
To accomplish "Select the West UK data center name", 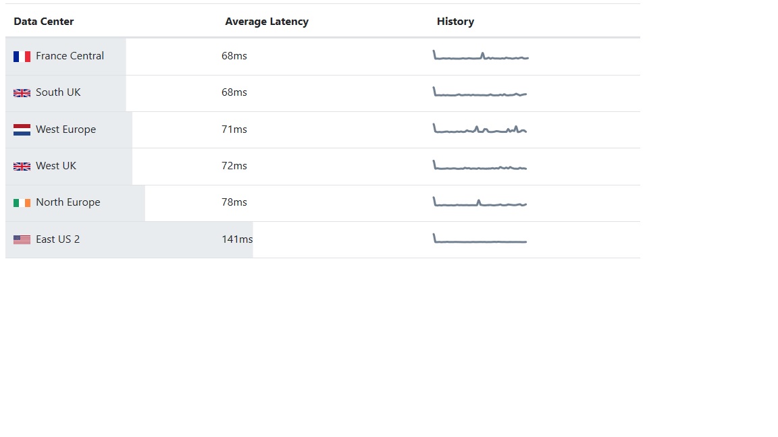I will click(56, 165).
